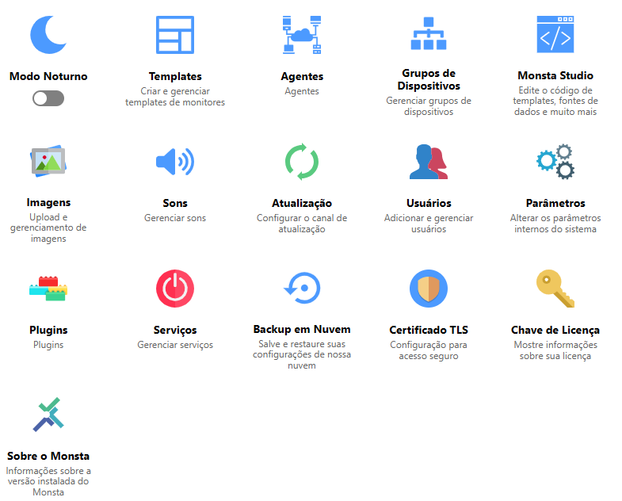Image resolution: width=622 pixels, height=501 pixels.
Task: Click the "Backup em Nuvem" title text
Action: tap(302, 329)
